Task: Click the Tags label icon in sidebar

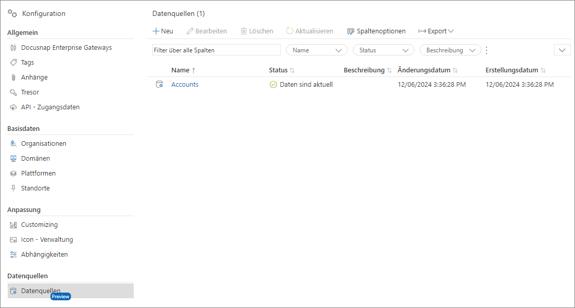Action: (x=13, y=63)
